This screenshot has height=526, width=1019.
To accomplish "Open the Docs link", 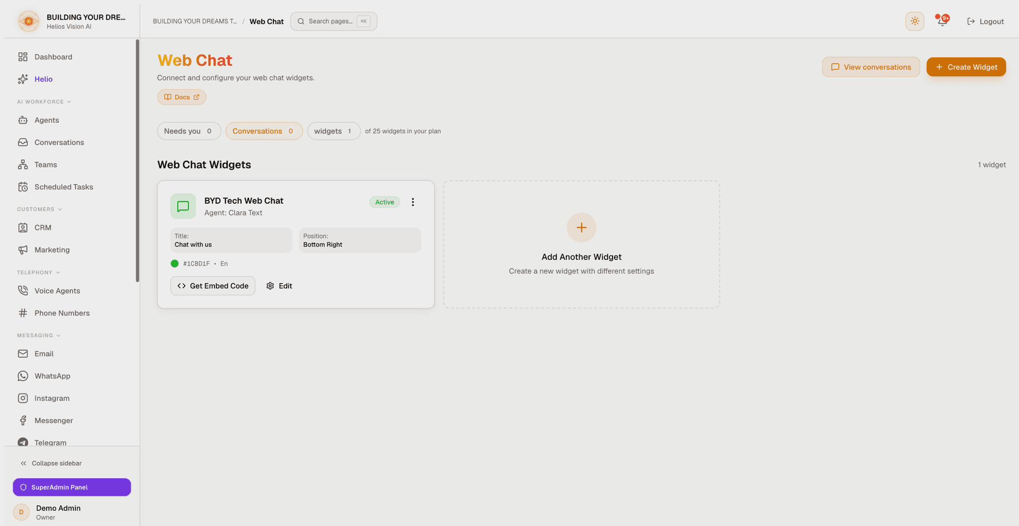I will click(x=182, y=97).
